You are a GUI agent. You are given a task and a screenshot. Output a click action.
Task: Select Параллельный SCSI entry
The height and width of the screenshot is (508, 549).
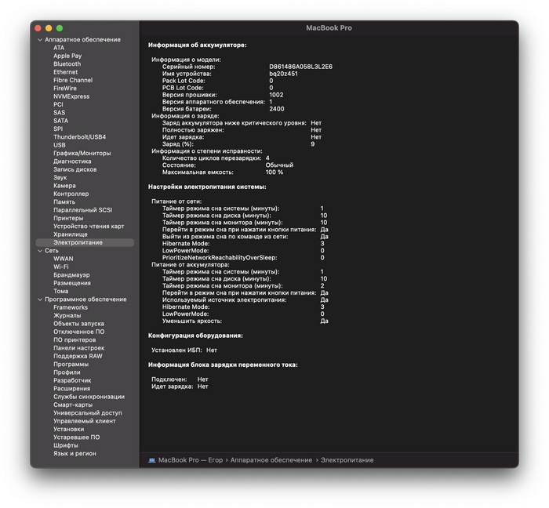(x=82, y=210)
